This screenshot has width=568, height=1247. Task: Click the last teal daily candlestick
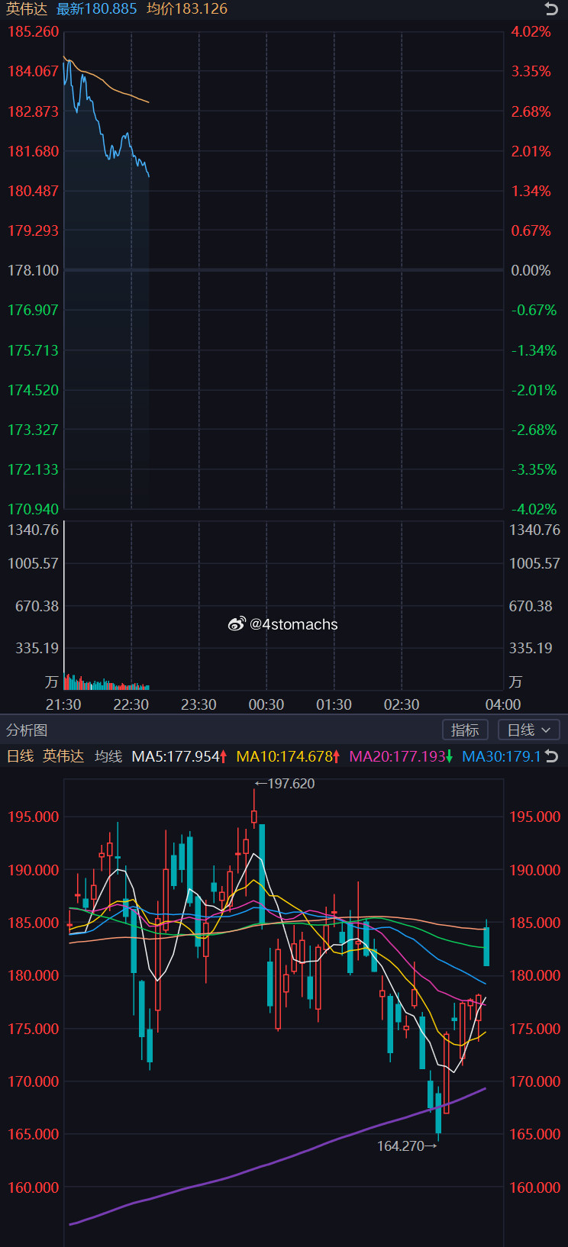pyautogui.click(x=486, y=946)
